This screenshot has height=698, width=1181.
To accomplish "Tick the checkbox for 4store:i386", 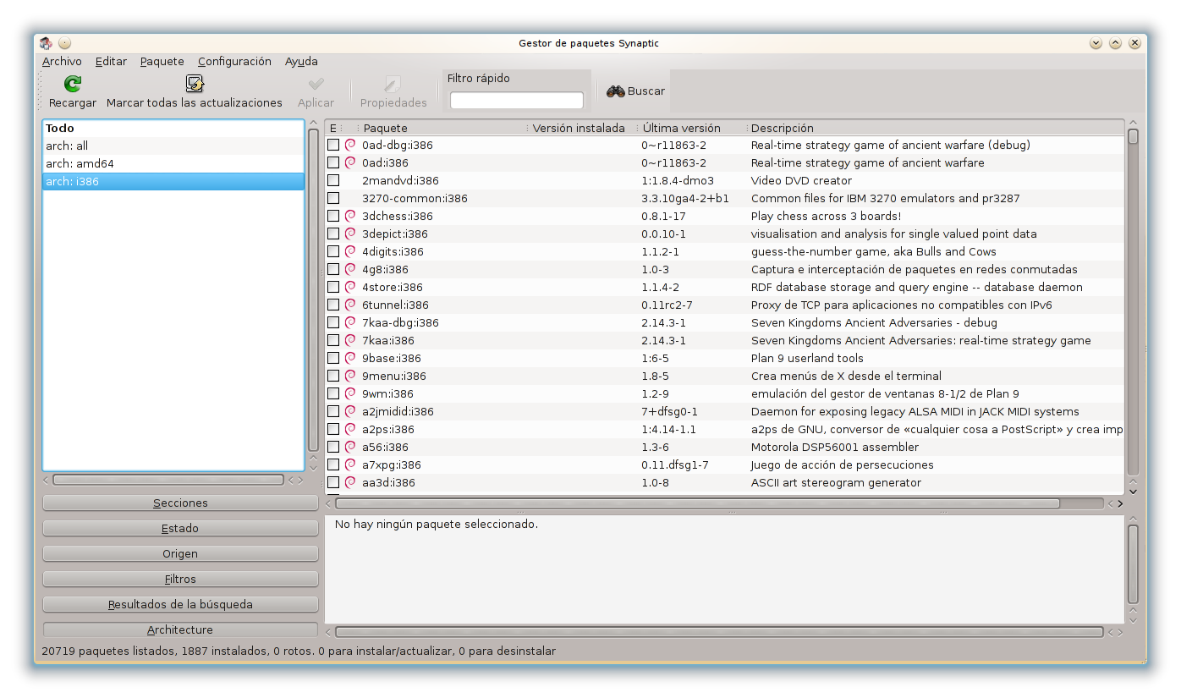I will [x=333, y=287].
